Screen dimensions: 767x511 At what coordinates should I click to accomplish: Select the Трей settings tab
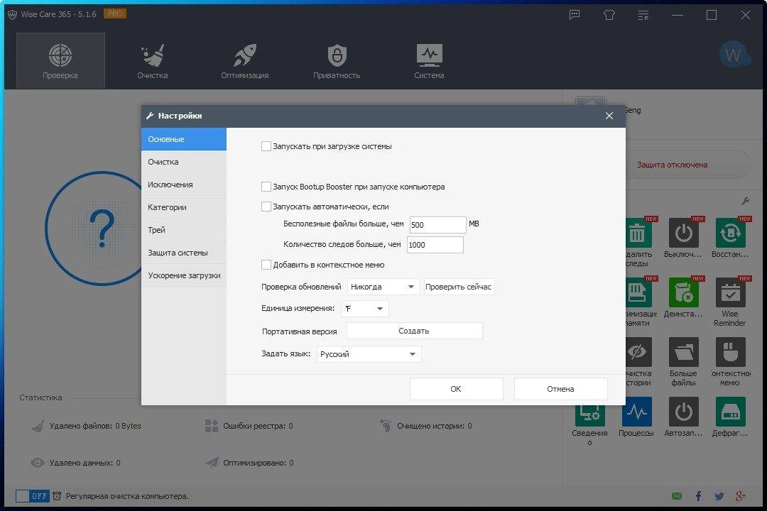(184, 230)
